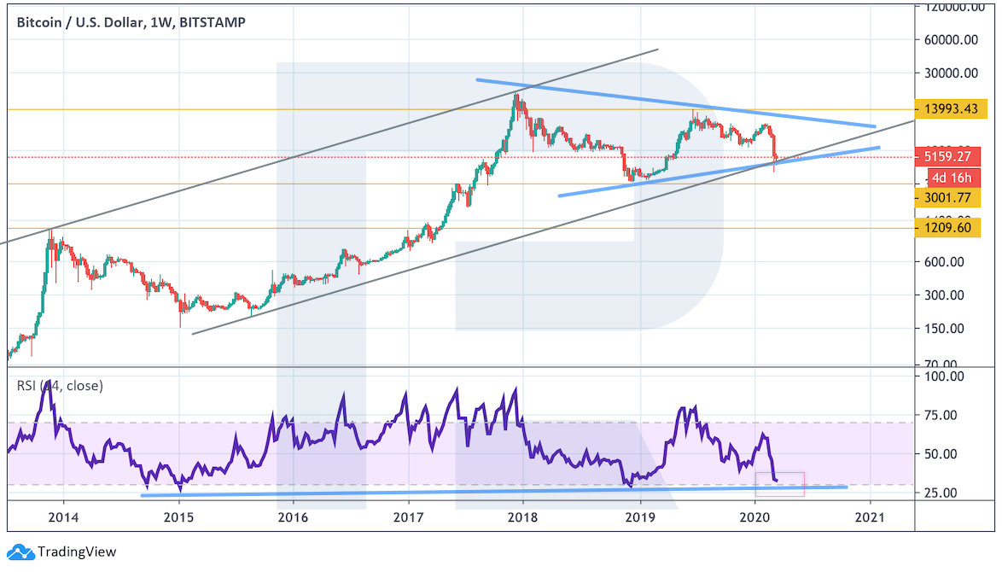
Task: Click the 2020 label on time axis
Action: pyautogui.click(x=754, y=517)
